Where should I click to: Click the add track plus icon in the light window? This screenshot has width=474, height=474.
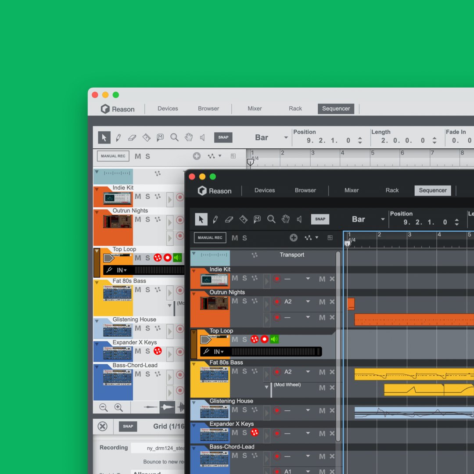[x=197, y=156]
